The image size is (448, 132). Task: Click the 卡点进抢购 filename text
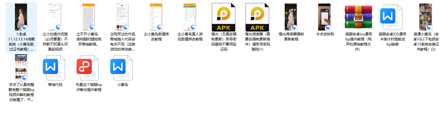tap(325, 34)
